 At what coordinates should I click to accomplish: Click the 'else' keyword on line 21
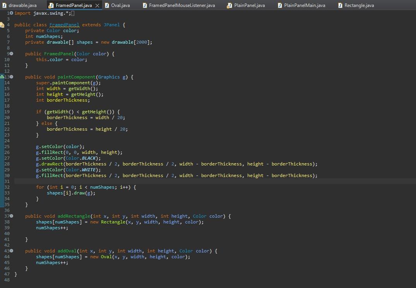coord(47,123)
